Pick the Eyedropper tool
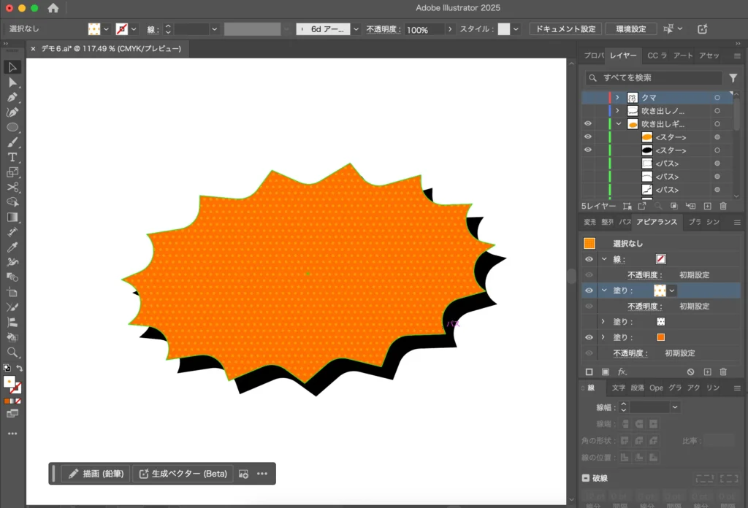 [12, 247]
